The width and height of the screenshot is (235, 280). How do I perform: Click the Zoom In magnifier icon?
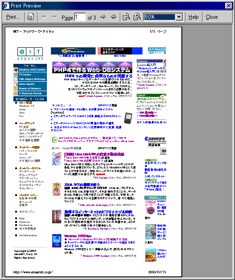(x=137, y=17)
